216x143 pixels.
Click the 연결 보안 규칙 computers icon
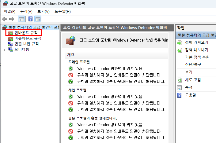10,44
